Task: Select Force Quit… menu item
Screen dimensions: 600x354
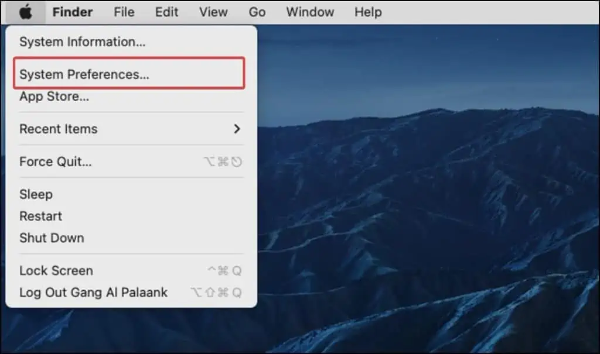Action: point(56,161)
